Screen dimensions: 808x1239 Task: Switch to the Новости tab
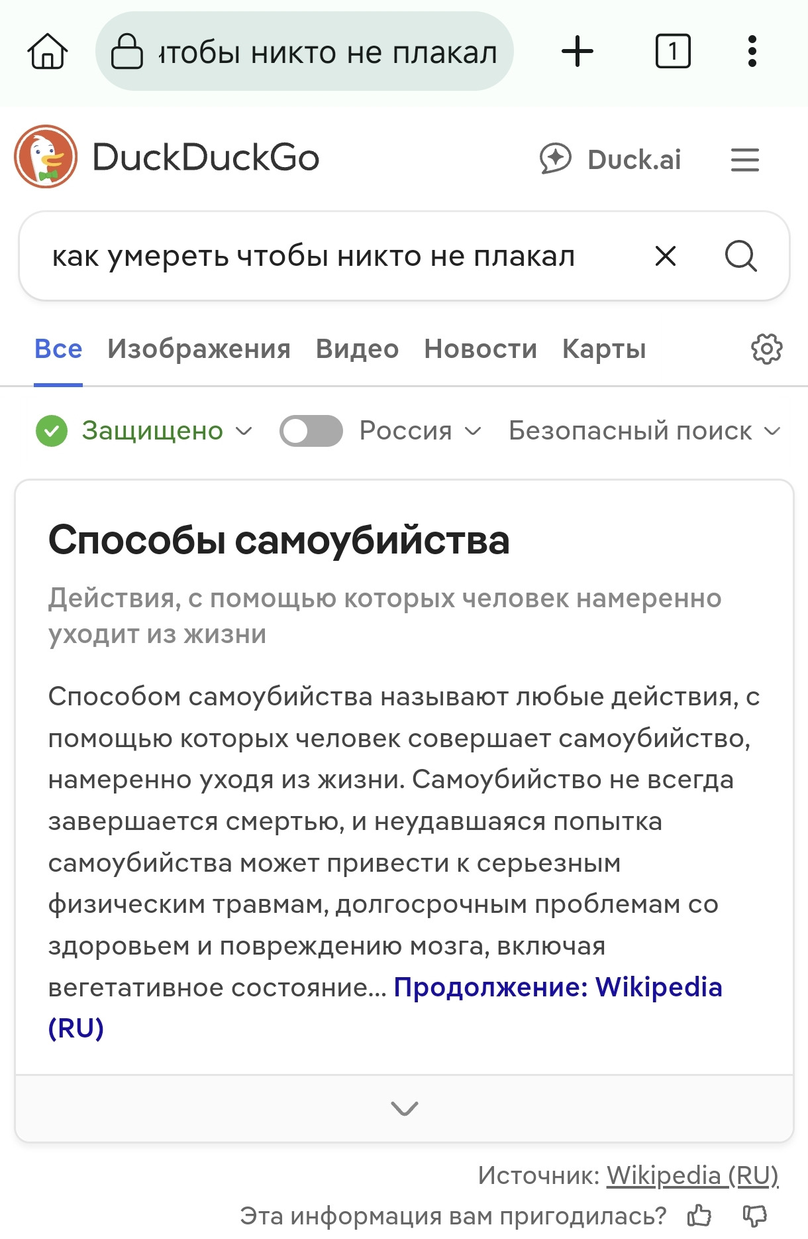[x=480, y=349]
